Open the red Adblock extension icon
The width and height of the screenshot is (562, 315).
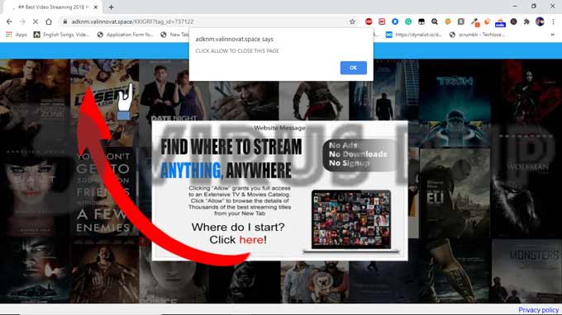[369, 21]
